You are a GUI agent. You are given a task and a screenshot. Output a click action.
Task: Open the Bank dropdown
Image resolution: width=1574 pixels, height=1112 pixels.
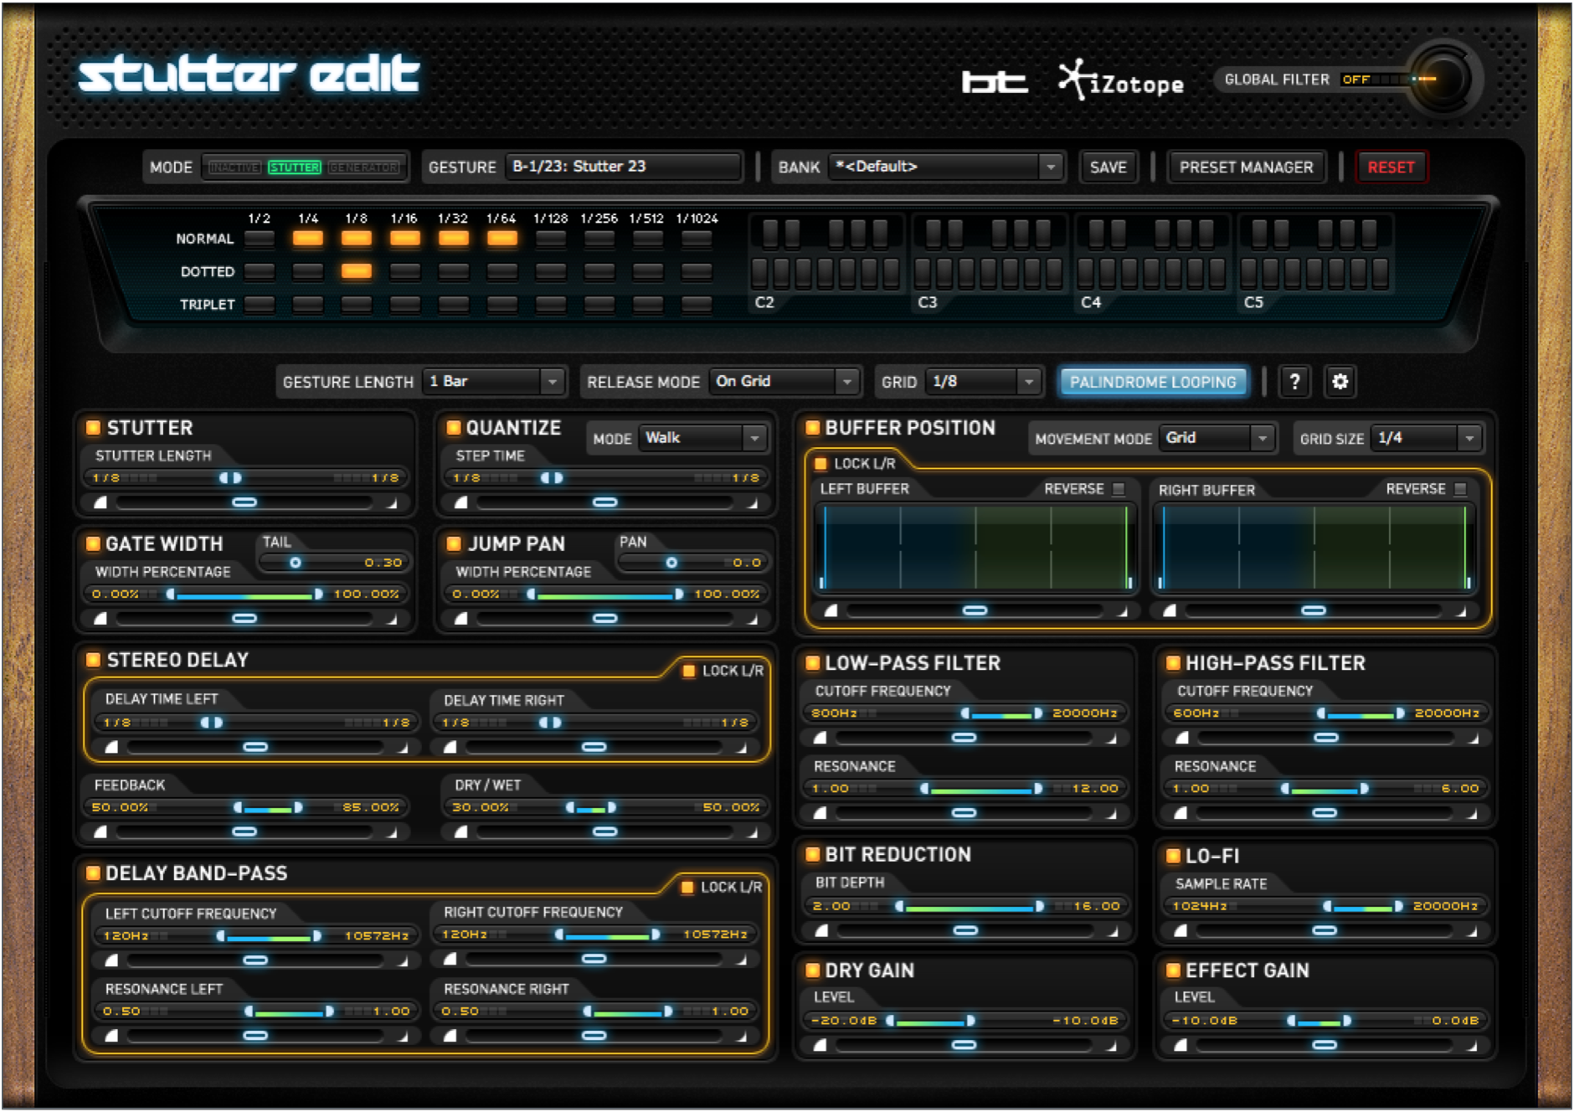(x=946, y=167)
